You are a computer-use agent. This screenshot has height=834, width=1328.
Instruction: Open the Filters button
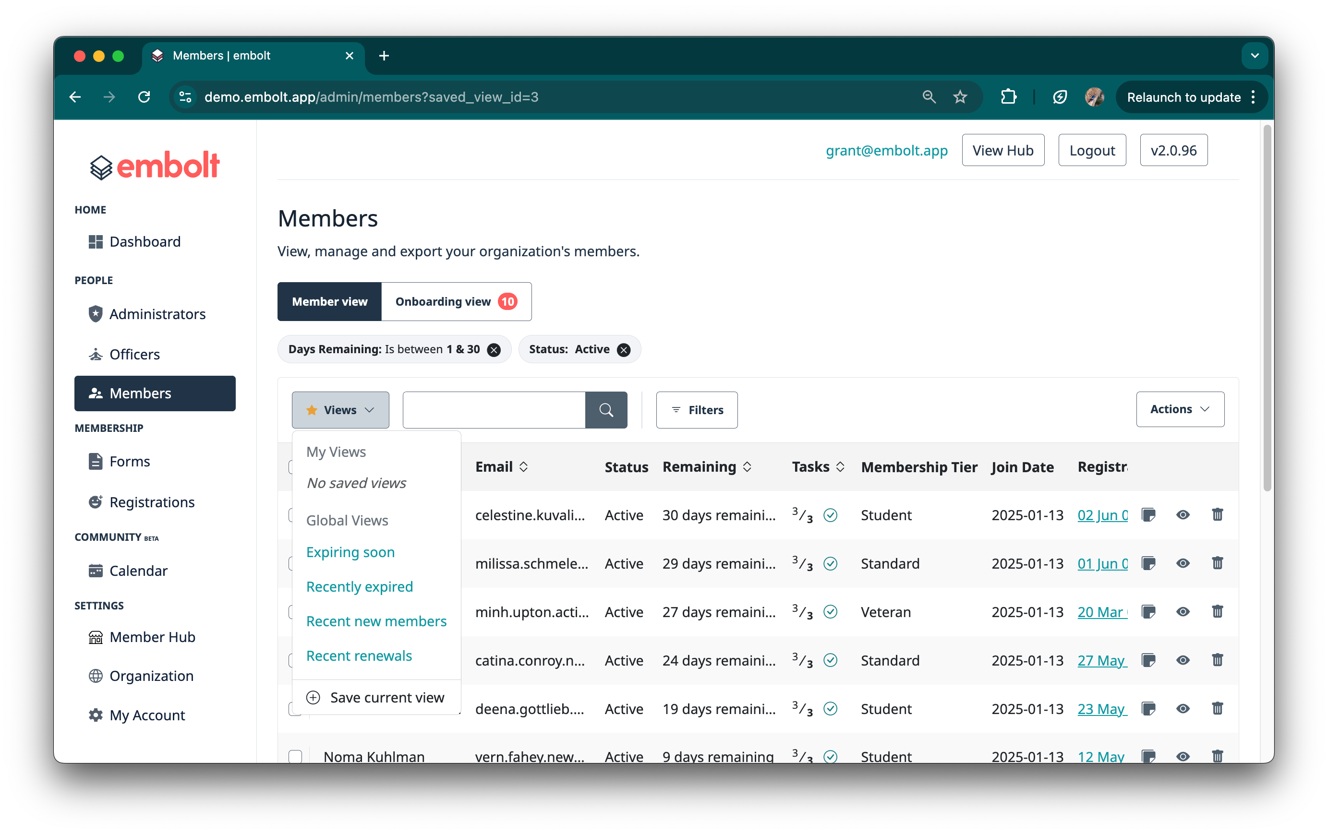point(697,409)
